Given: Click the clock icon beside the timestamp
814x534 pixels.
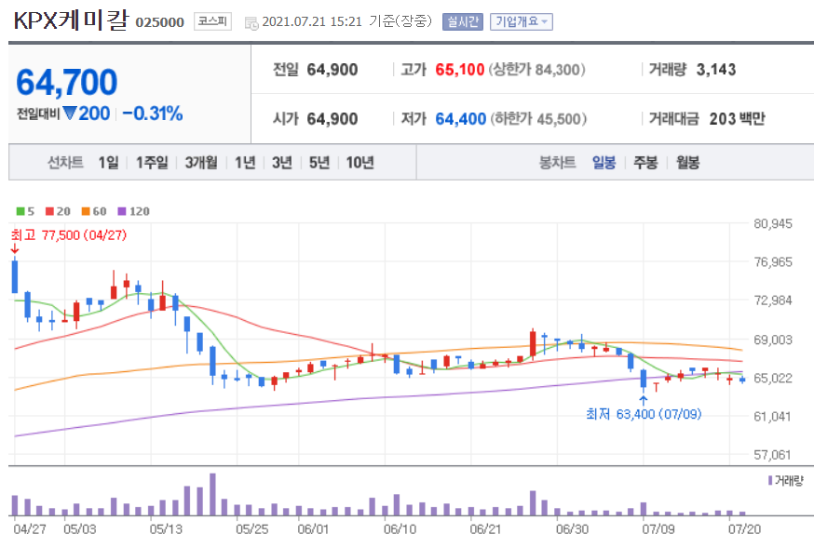Looking at the screenshot, I should tap(251, 23).
